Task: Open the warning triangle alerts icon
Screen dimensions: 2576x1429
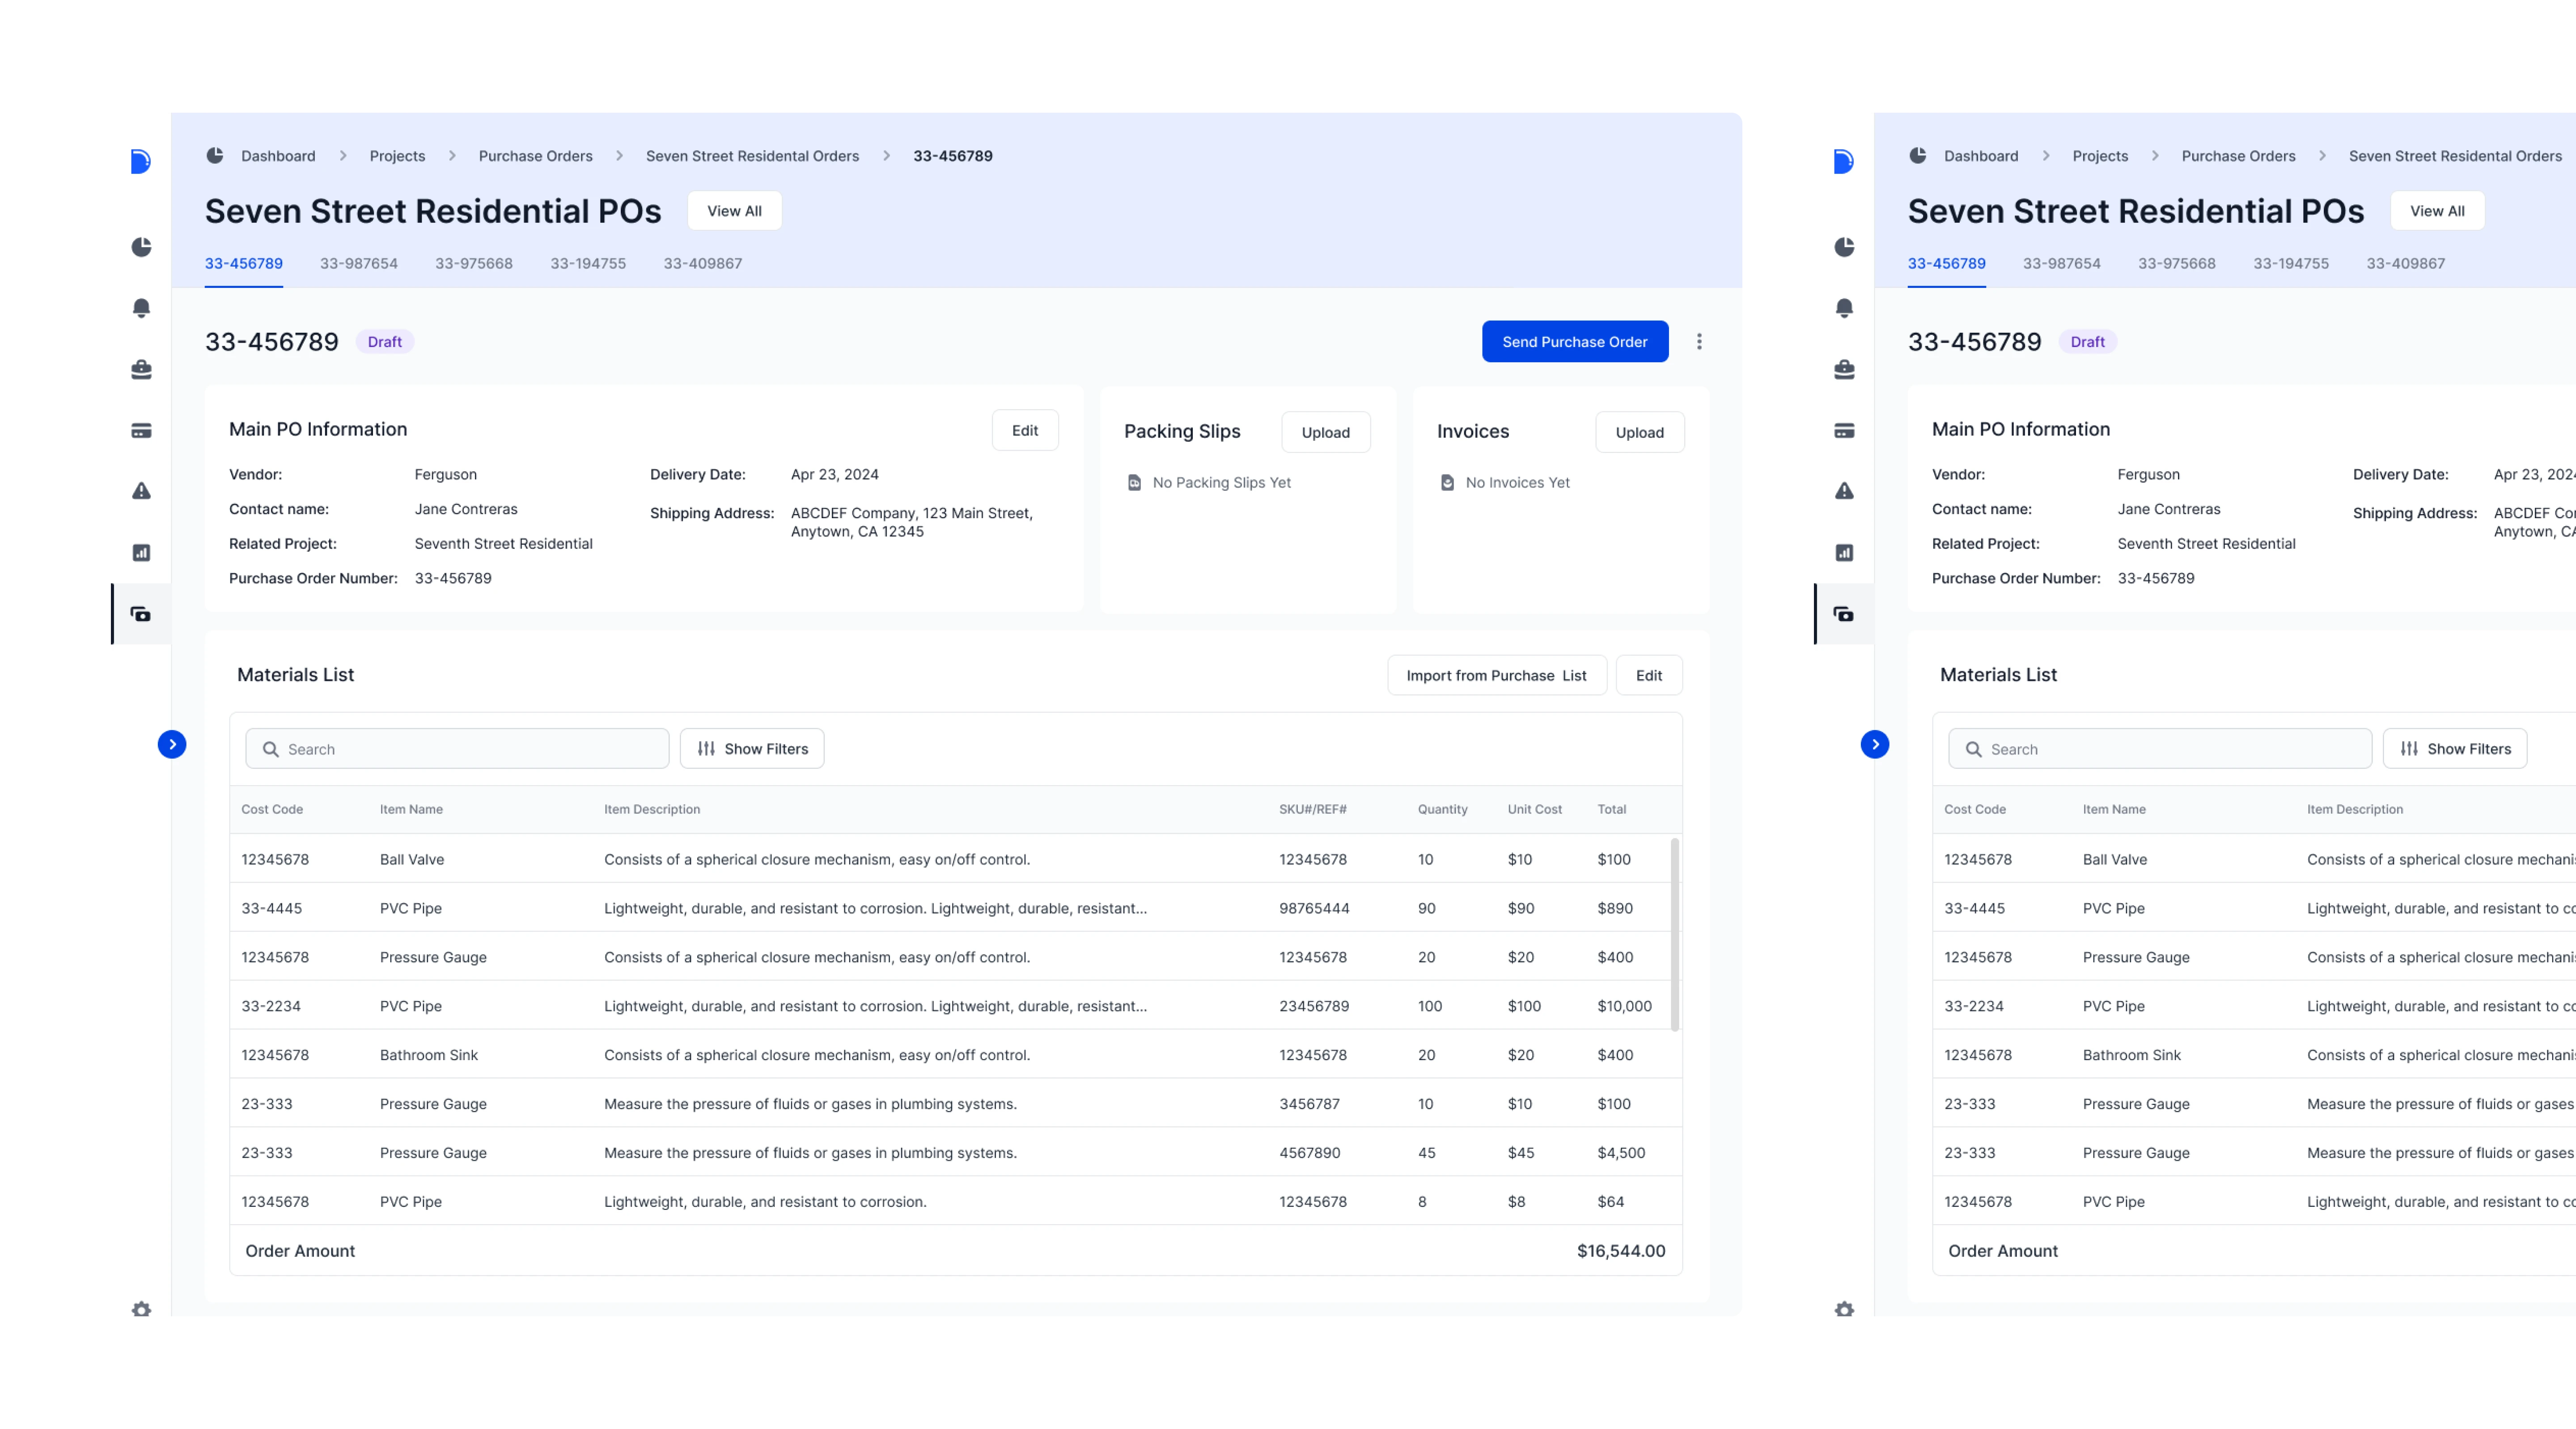Action: point(141,491)
